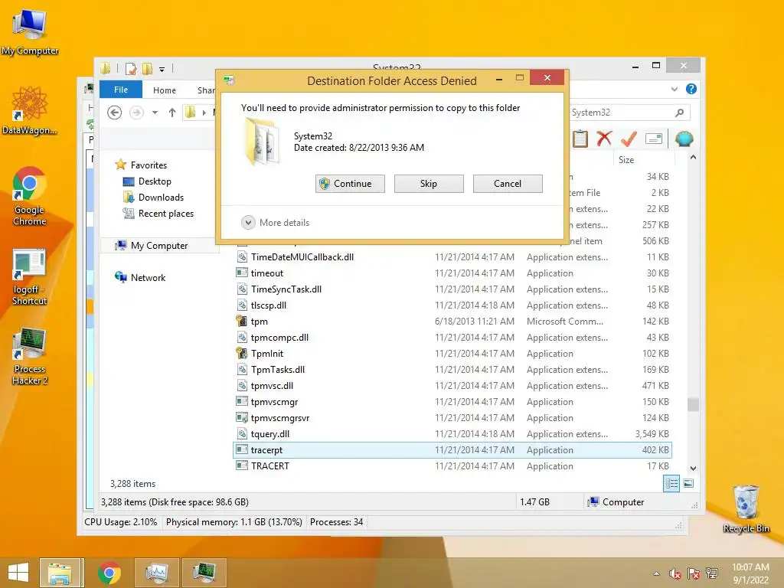Open the recent locations dropdown arrow
784x588 pixels.
(155, 113)
